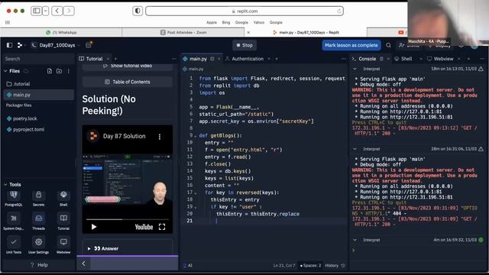This screenshot has height=275, width=489.
Task: Collapse the last Interpret console run
Action: click(x=355, y=240)
